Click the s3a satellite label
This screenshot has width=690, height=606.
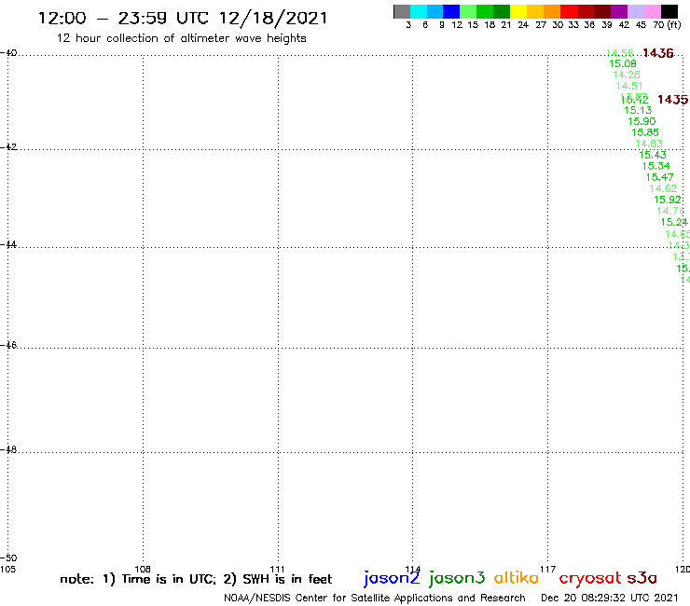(642, 578)
